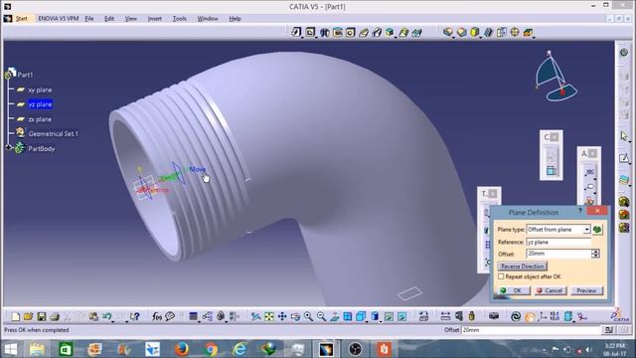
Task: Click the Save floppy disk icon
Action: (x=42, y=316)
